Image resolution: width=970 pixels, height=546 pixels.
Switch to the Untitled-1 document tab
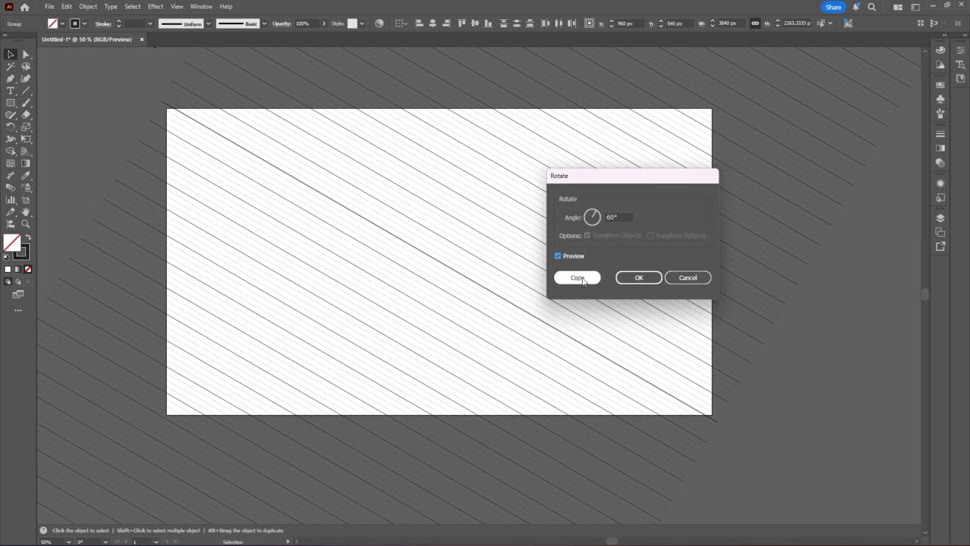(x=88, y=39)
